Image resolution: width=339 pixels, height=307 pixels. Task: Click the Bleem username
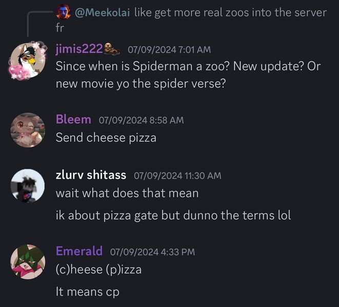pos(73,120)
